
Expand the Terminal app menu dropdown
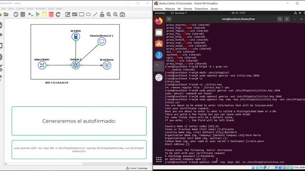179,13
